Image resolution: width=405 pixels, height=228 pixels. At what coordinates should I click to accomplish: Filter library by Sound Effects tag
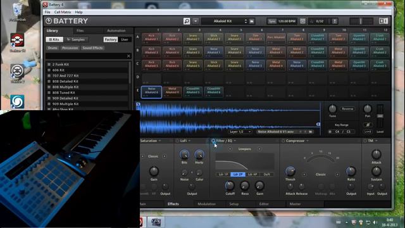click(x=93, y=48)
